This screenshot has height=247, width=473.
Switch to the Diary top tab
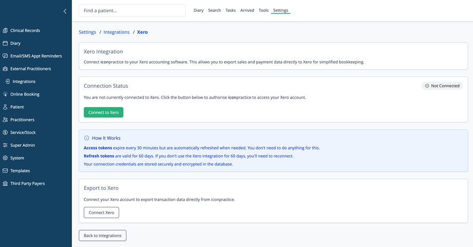(198, 10)
